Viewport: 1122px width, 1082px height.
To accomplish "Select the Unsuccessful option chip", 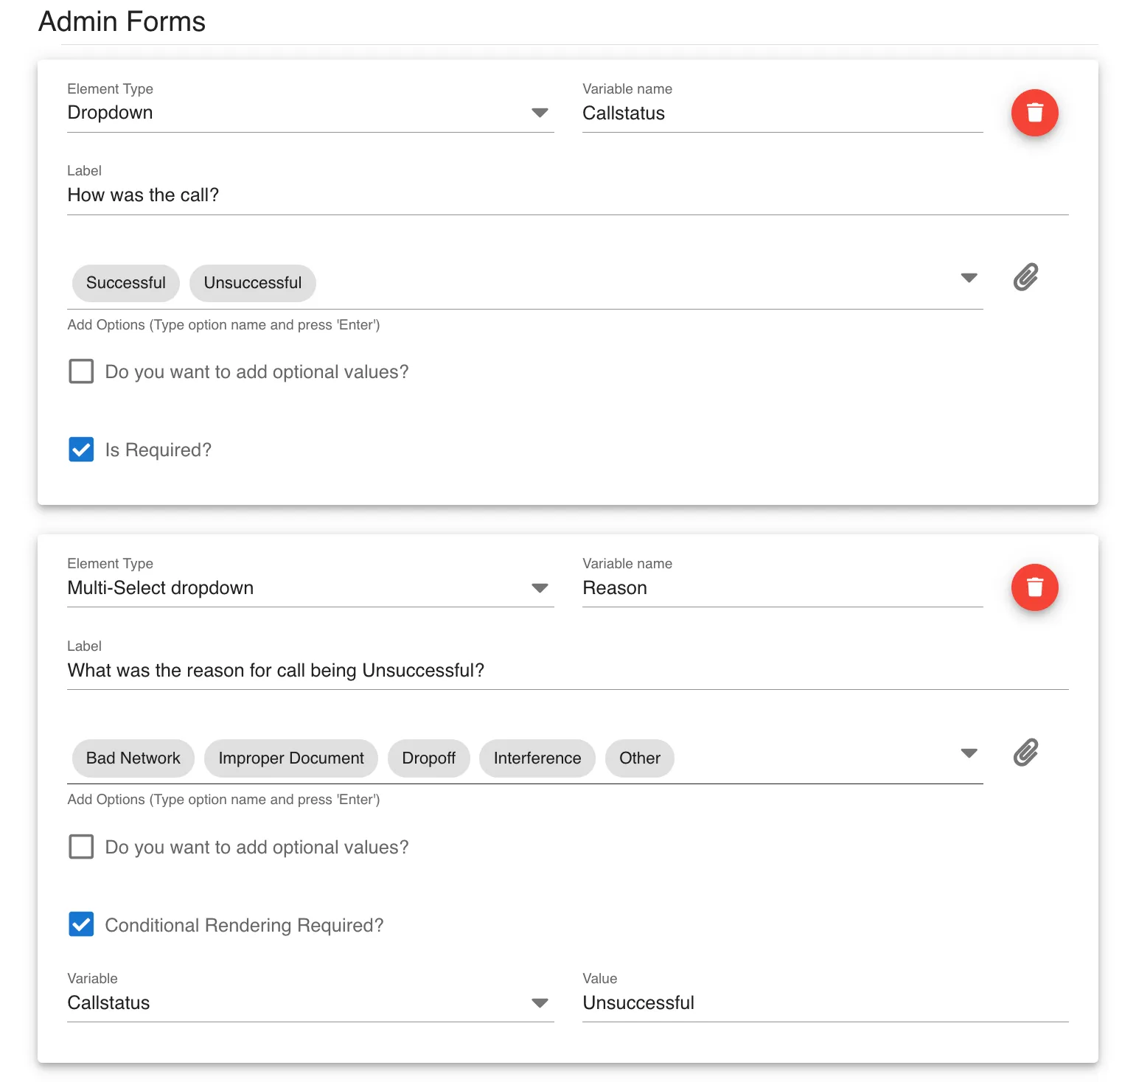I will 253,283.
